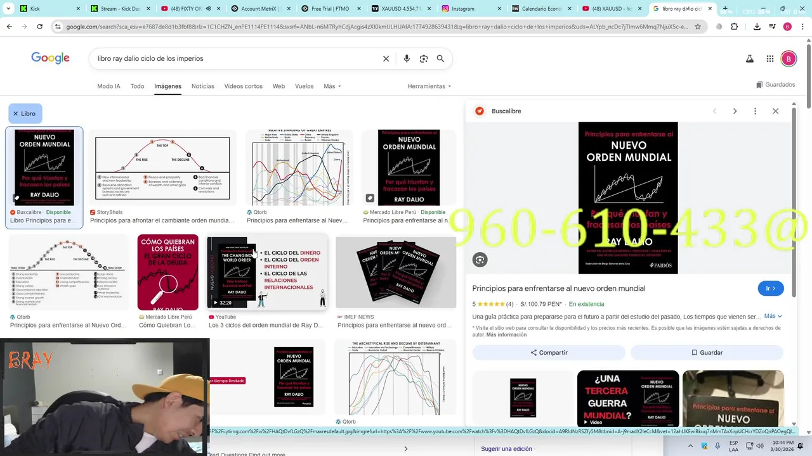View site information icon in address bar
The height and width of the screenshot is (456, 812).
(x=58, y=27)
